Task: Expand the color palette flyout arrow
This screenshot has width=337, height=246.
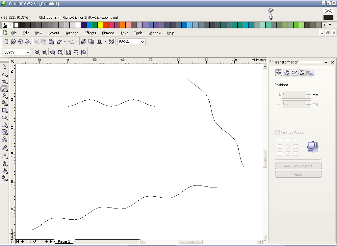Action: click(x=330, y=25)
